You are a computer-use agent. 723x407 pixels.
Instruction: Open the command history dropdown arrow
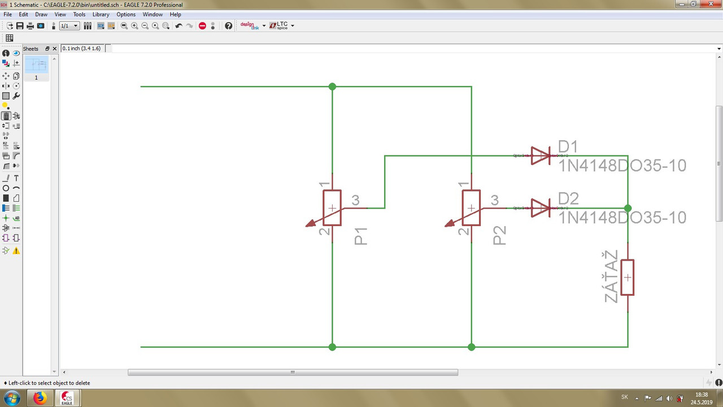tap(719, 49)
